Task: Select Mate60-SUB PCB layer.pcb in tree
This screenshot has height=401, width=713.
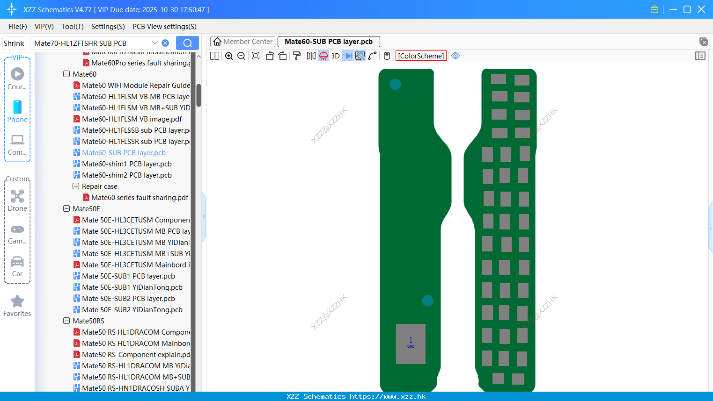Action: [x=119, y=153]
